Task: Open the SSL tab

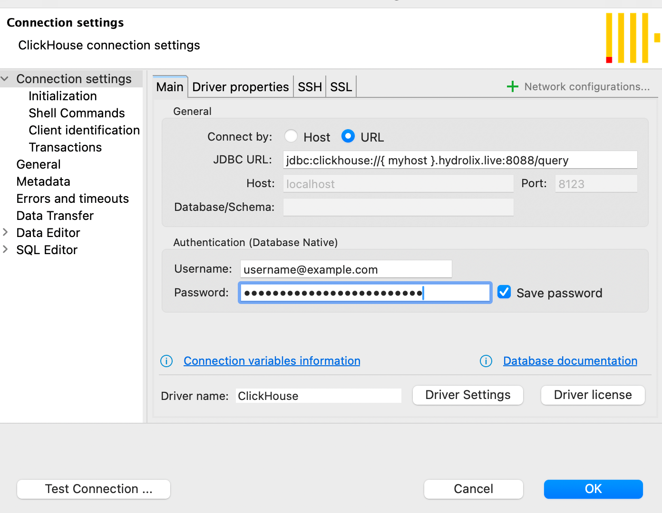Action: (x=341, y=87)
